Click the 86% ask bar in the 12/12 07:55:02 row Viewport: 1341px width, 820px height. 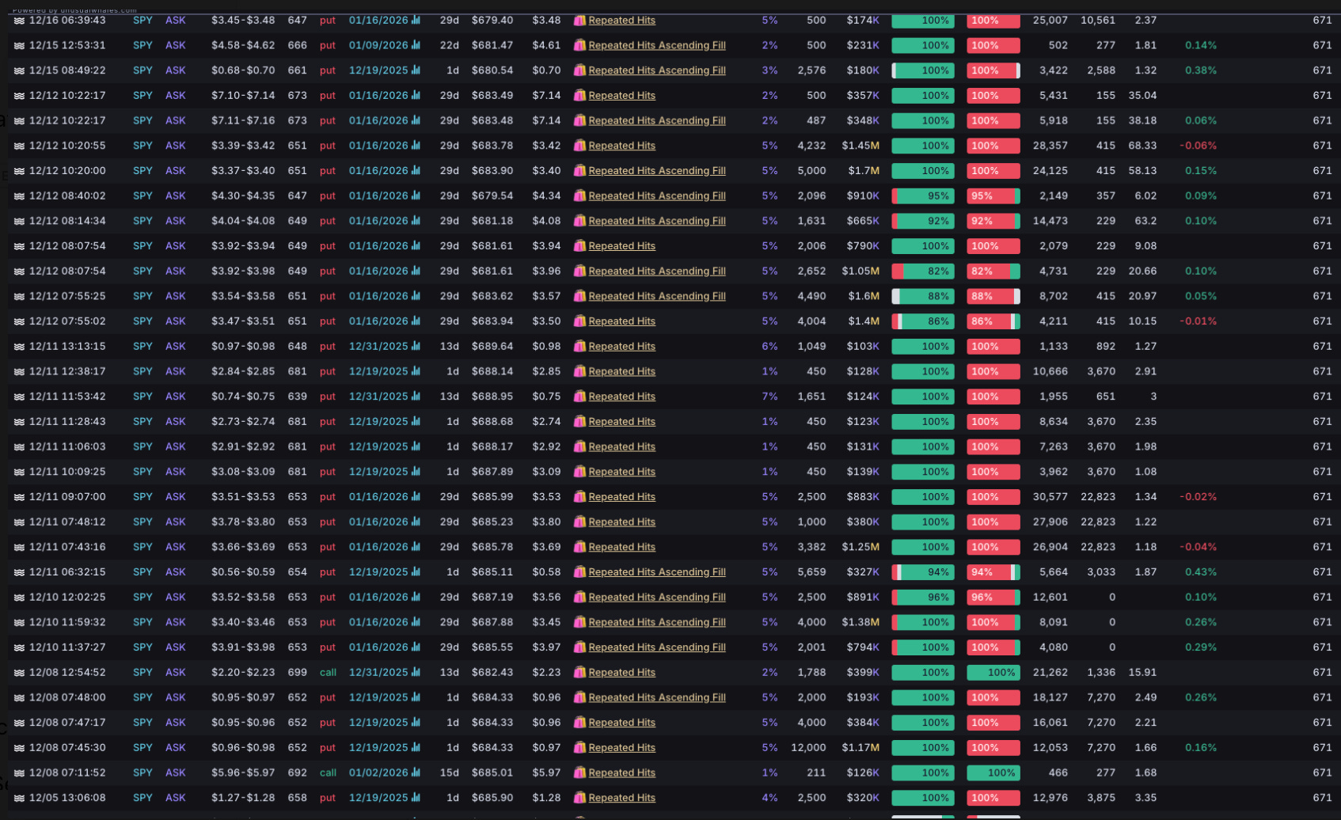pyautogui.click(x=923, y=321)
